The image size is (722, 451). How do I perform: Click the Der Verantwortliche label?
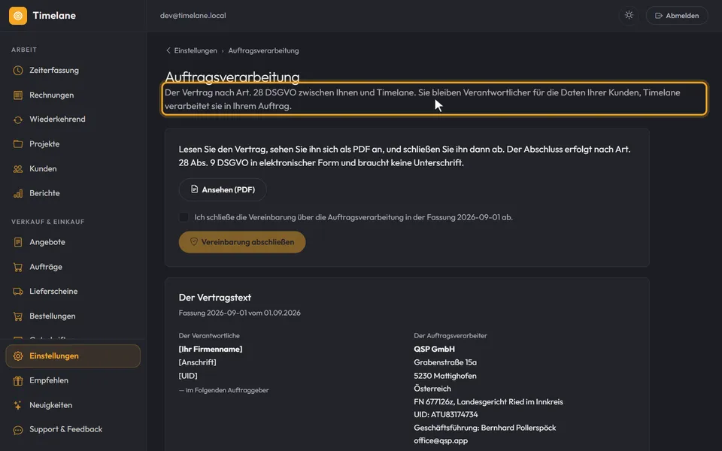pyautogui.click(x=209, y=336)
